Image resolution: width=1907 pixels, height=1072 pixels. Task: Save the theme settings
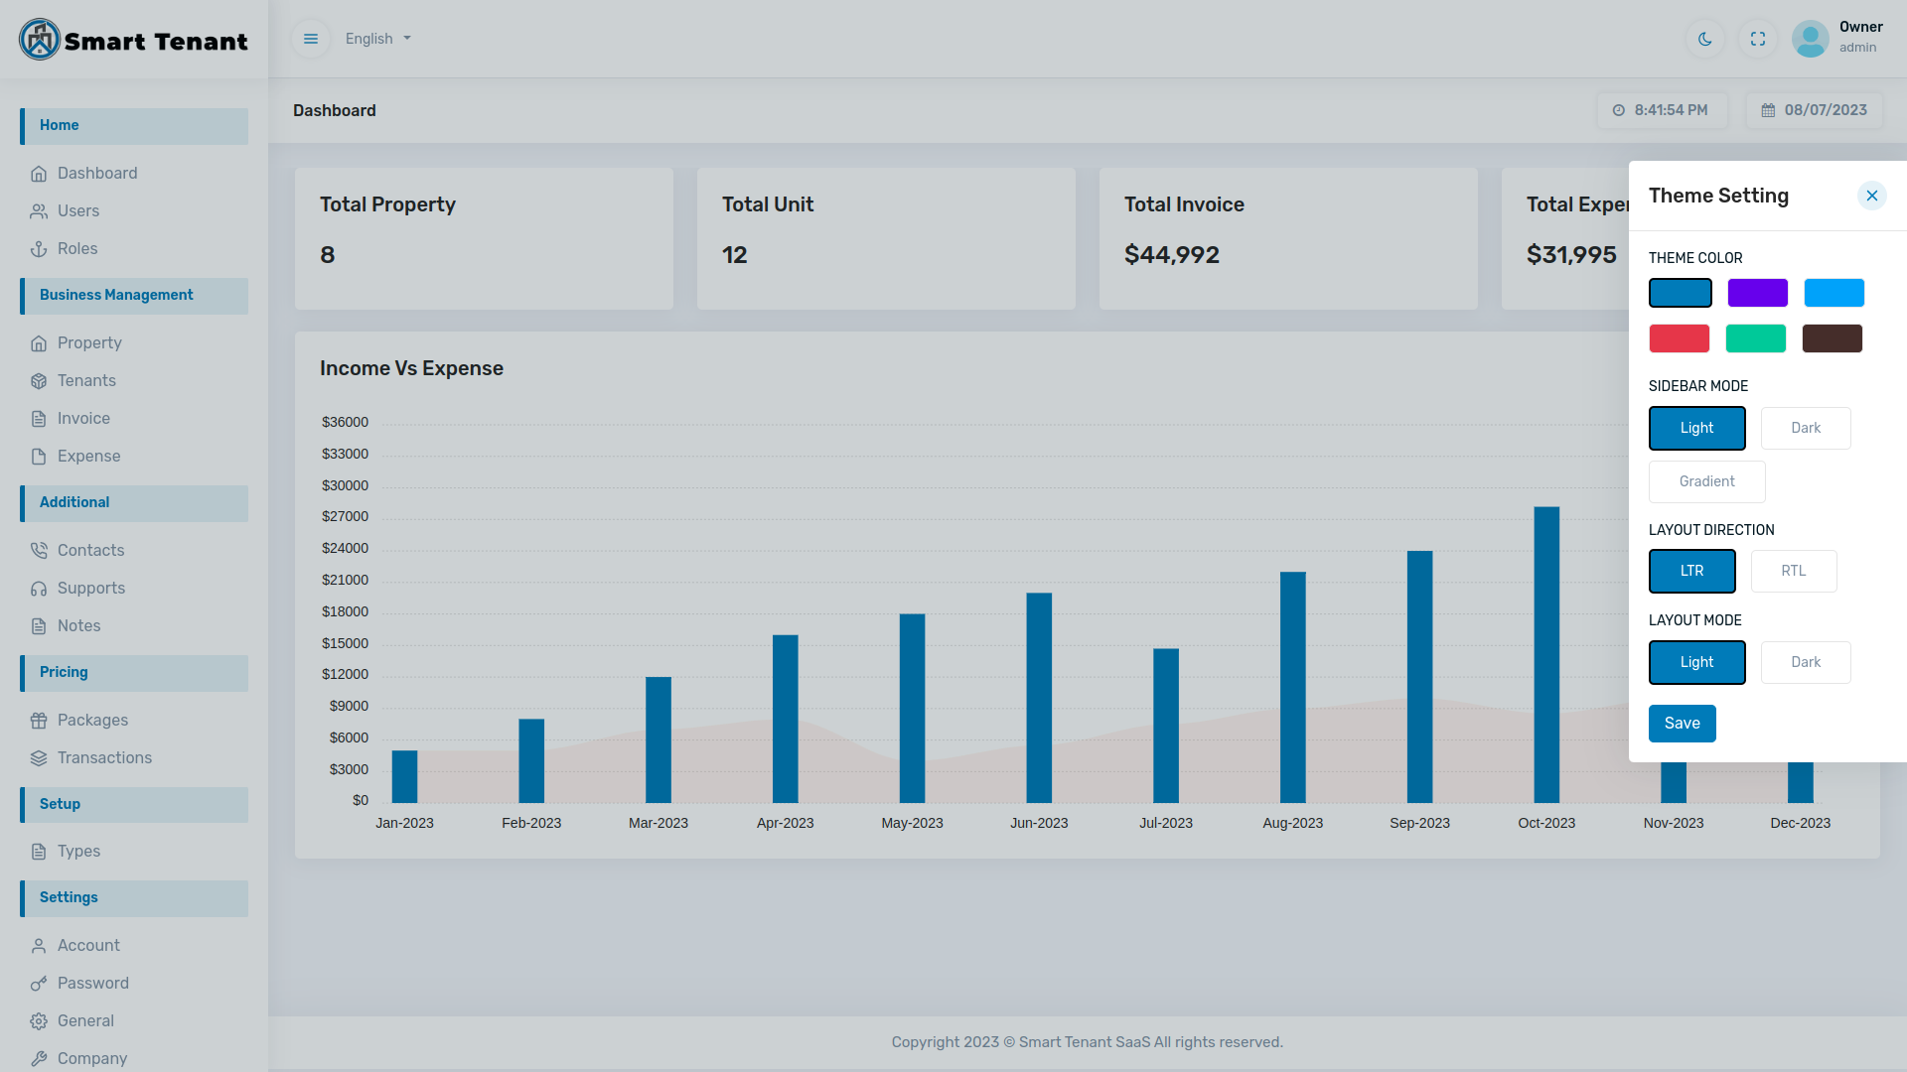coord(1682,724)
